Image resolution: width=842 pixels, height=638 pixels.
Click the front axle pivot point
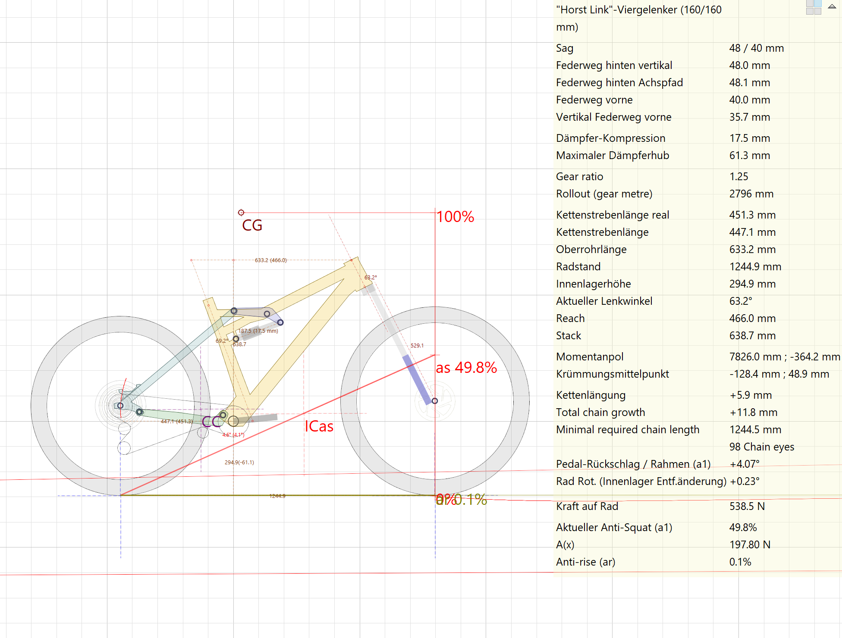pos(435,401)
